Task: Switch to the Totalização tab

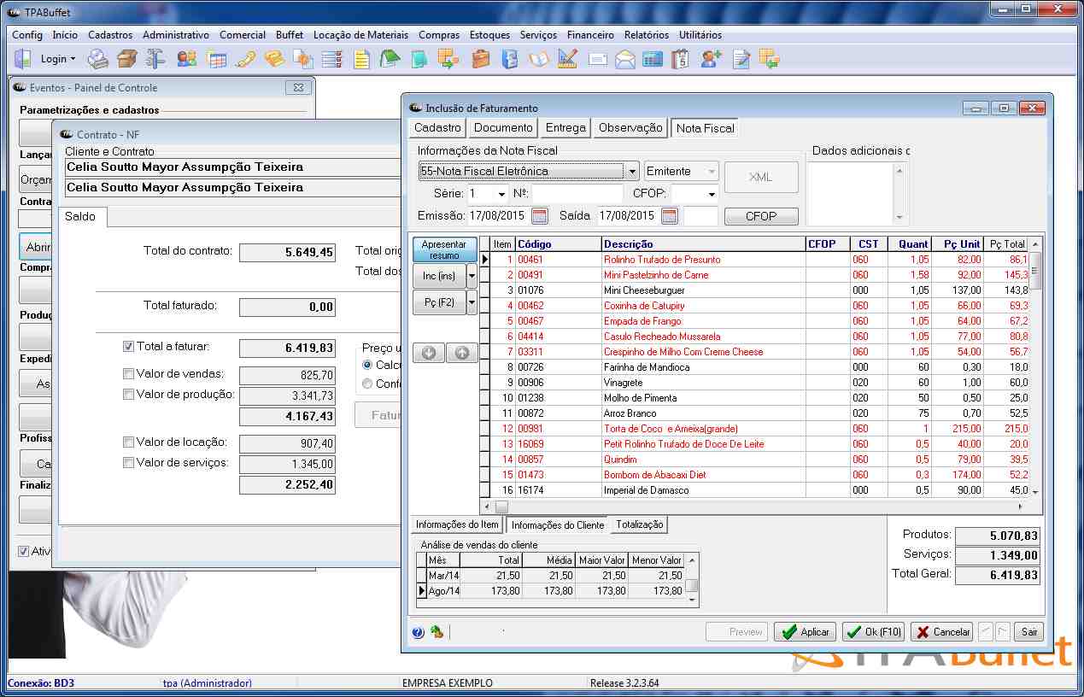Action: pos(639,524)
